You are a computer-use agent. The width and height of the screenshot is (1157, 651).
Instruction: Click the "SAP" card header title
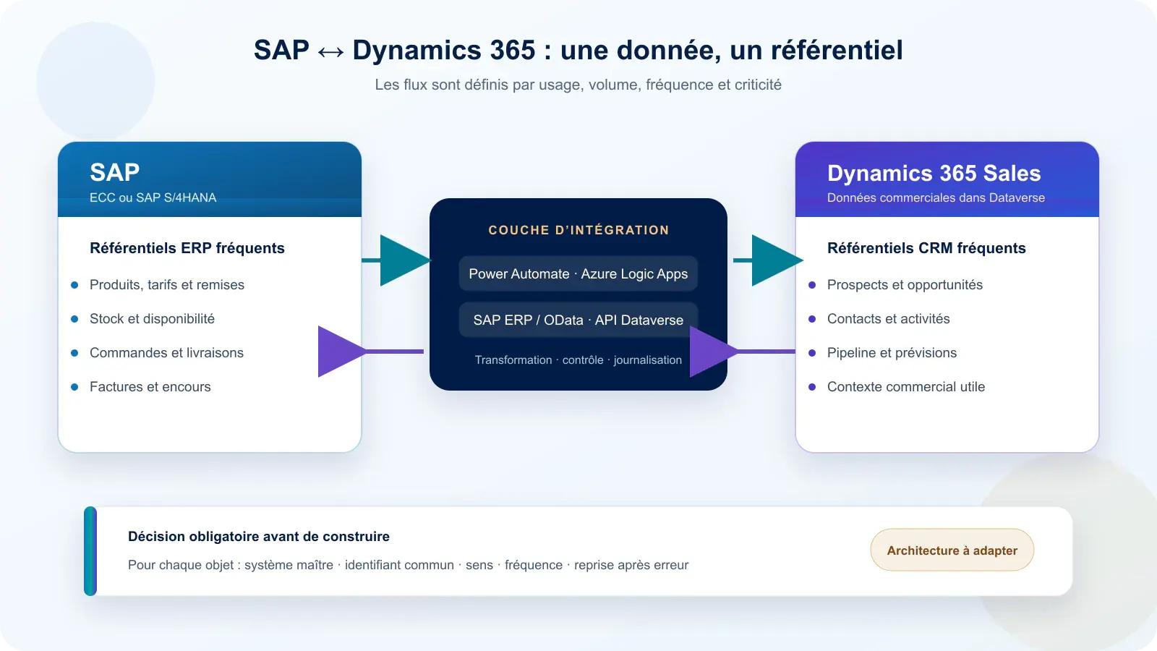point(115,172)
